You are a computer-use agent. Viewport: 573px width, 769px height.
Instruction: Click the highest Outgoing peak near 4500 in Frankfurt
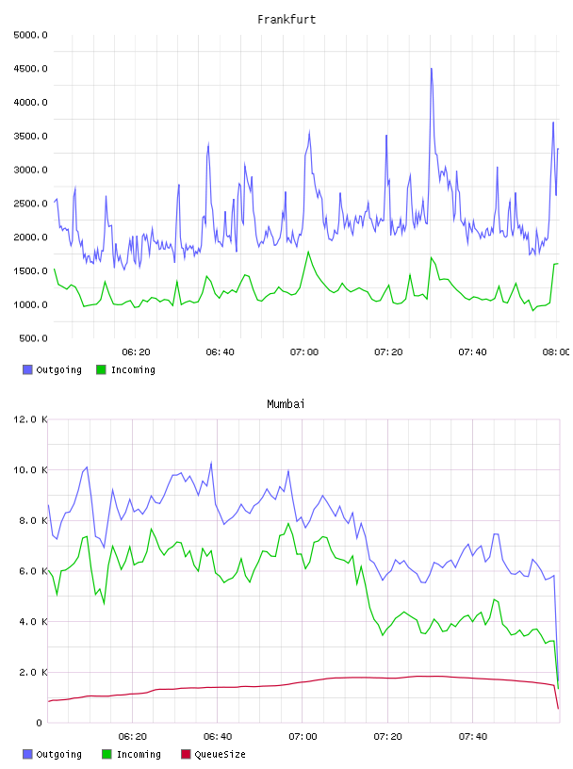432,69
